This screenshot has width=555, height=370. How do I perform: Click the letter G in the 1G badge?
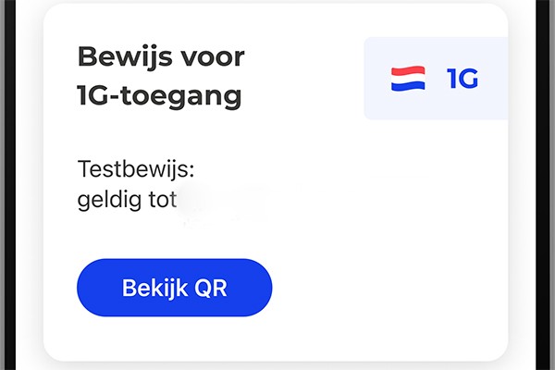(x=467, y=79)
